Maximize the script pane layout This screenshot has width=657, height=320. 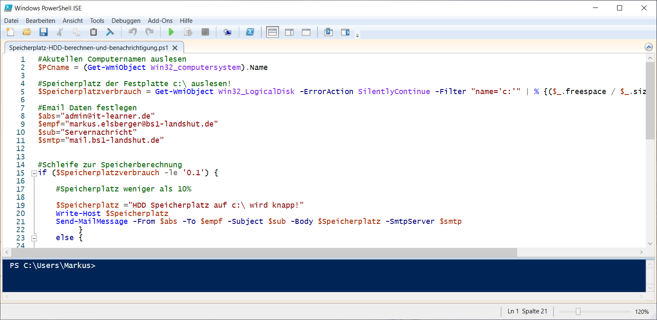point(306,32)
